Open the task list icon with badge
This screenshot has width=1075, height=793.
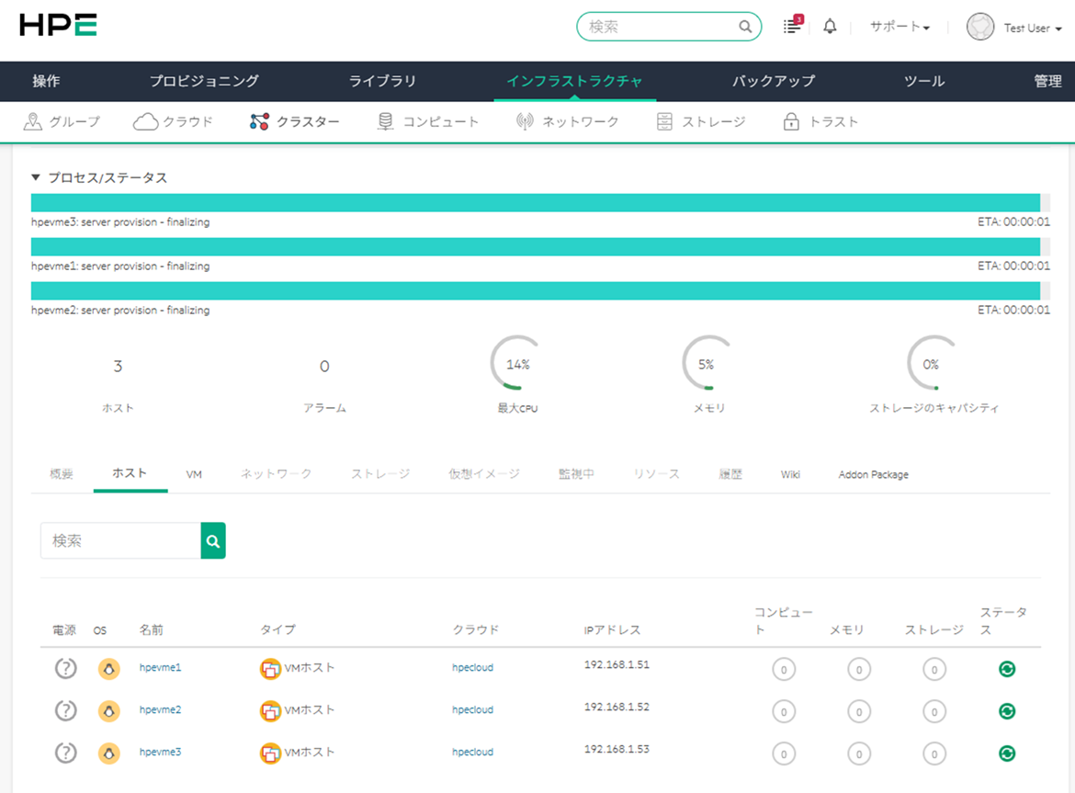click(791, 27)
